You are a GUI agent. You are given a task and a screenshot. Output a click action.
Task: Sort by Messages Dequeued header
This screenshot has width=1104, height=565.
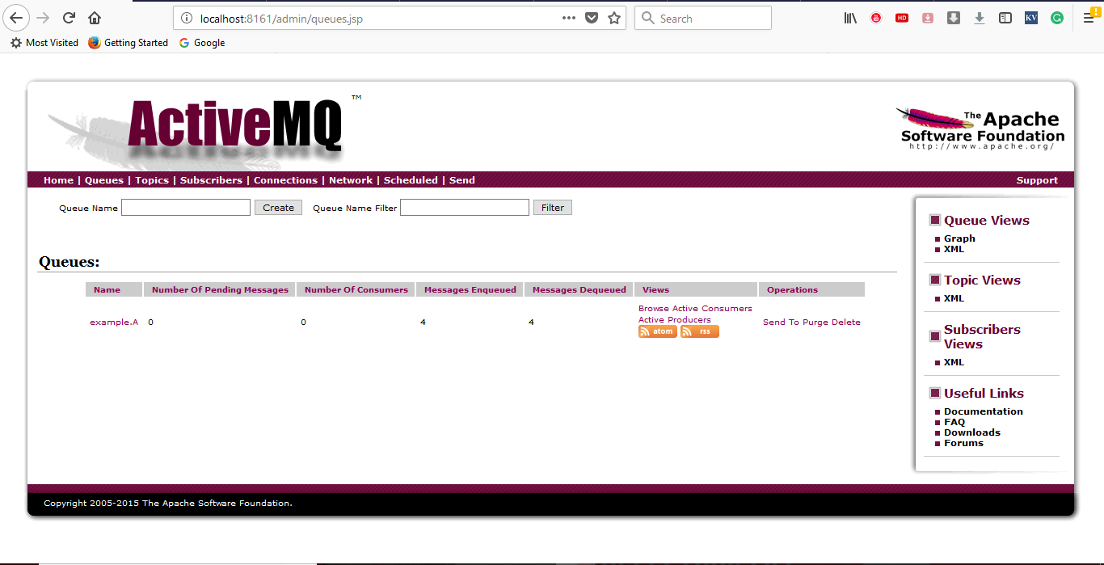point(579,289)
